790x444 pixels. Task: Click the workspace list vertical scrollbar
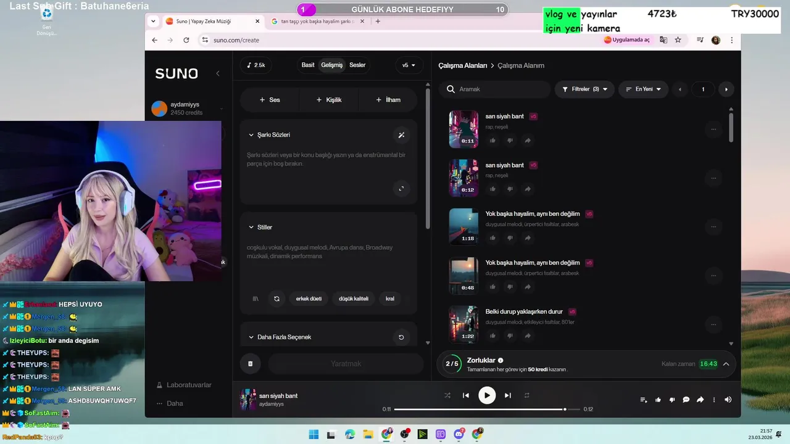(731, 126)
